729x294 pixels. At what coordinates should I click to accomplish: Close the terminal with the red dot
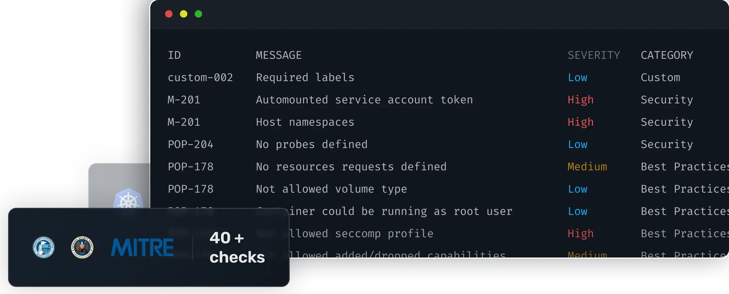(169, 14)
